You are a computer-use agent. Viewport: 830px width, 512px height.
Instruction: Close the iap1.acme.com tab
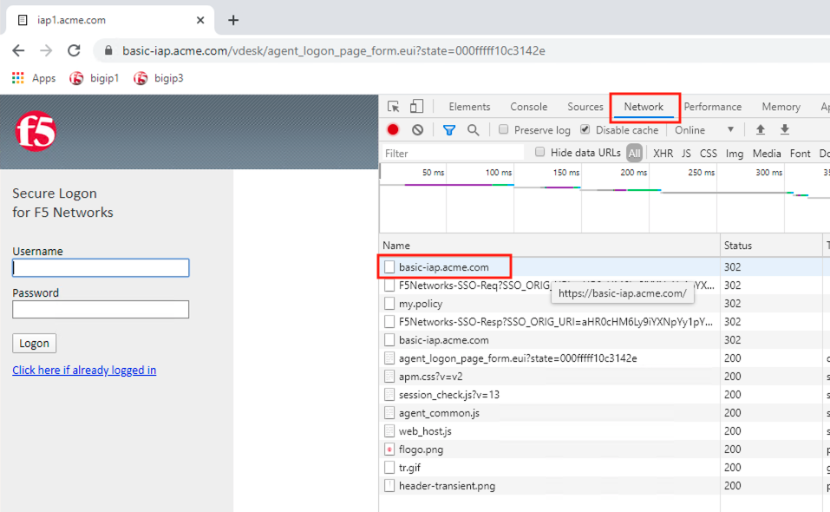click(x=200, y=20)
